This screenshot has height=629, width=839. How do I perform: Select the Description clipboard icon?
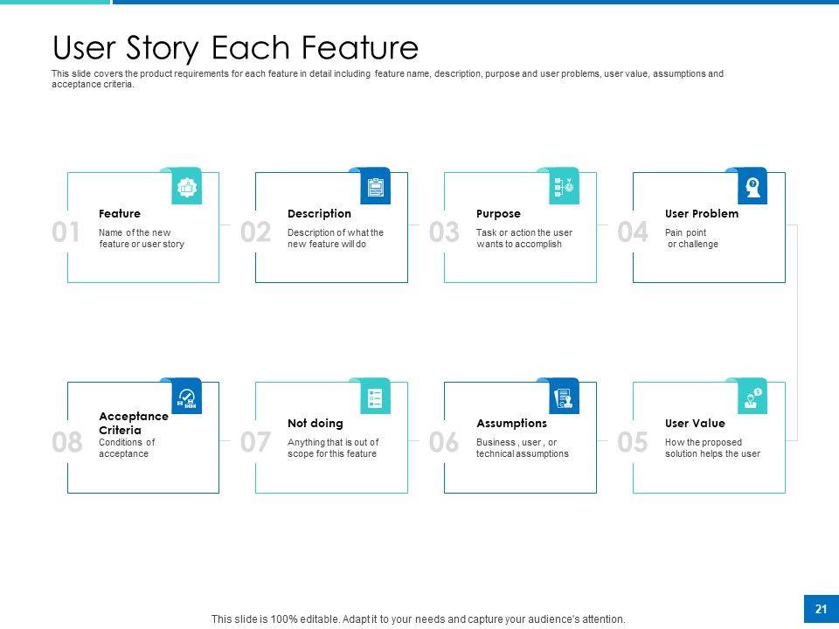point(375,188)
